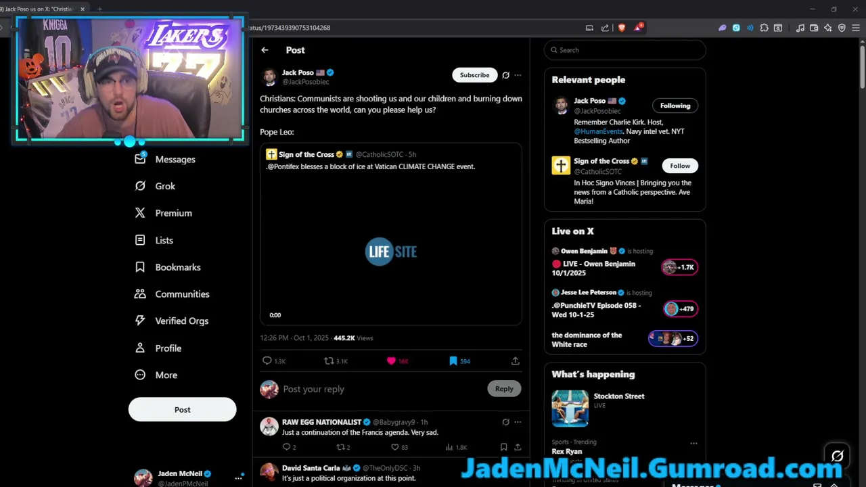This screenshot has width=866, height=487.
Task: Unlike the main post pink heart
Action: (x=391, y=361)
